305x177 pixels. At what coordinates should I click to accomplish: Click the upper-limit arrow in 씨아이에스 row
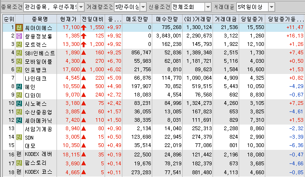(x=84, y=28)
